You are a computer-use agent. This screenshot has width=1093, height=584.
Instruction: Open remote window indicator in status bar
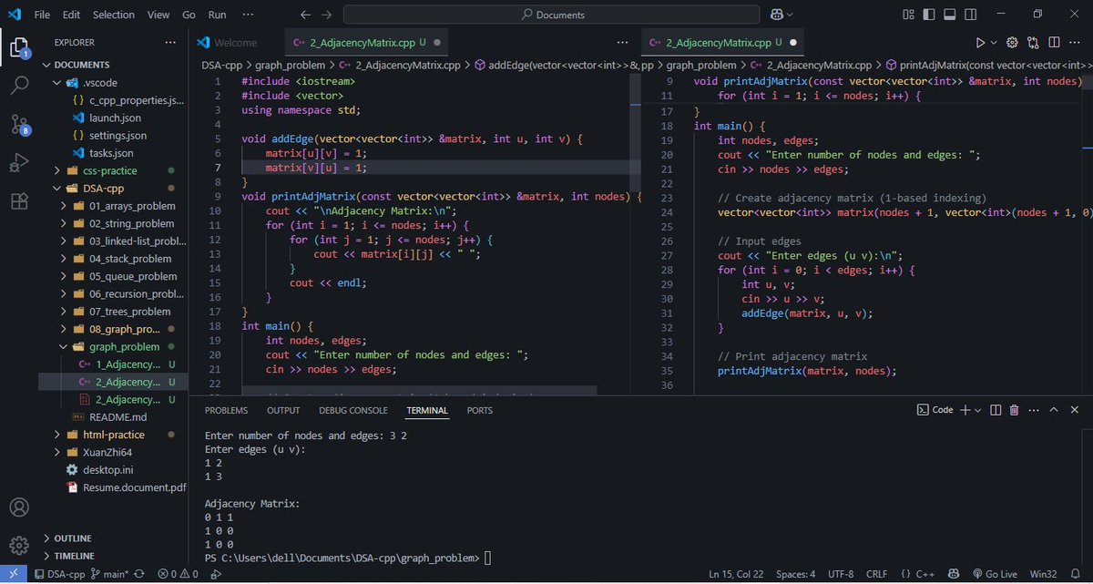[14, 575]
